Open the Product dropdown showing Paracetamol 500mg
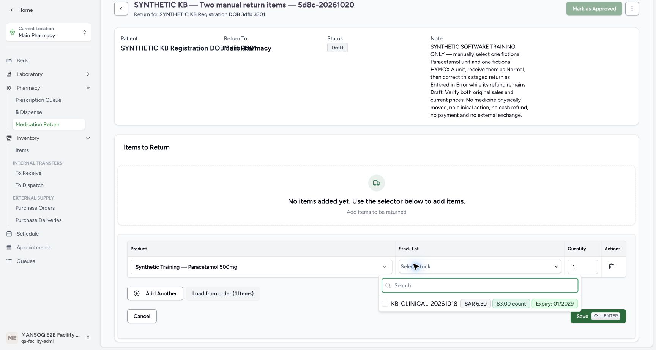 261,267
